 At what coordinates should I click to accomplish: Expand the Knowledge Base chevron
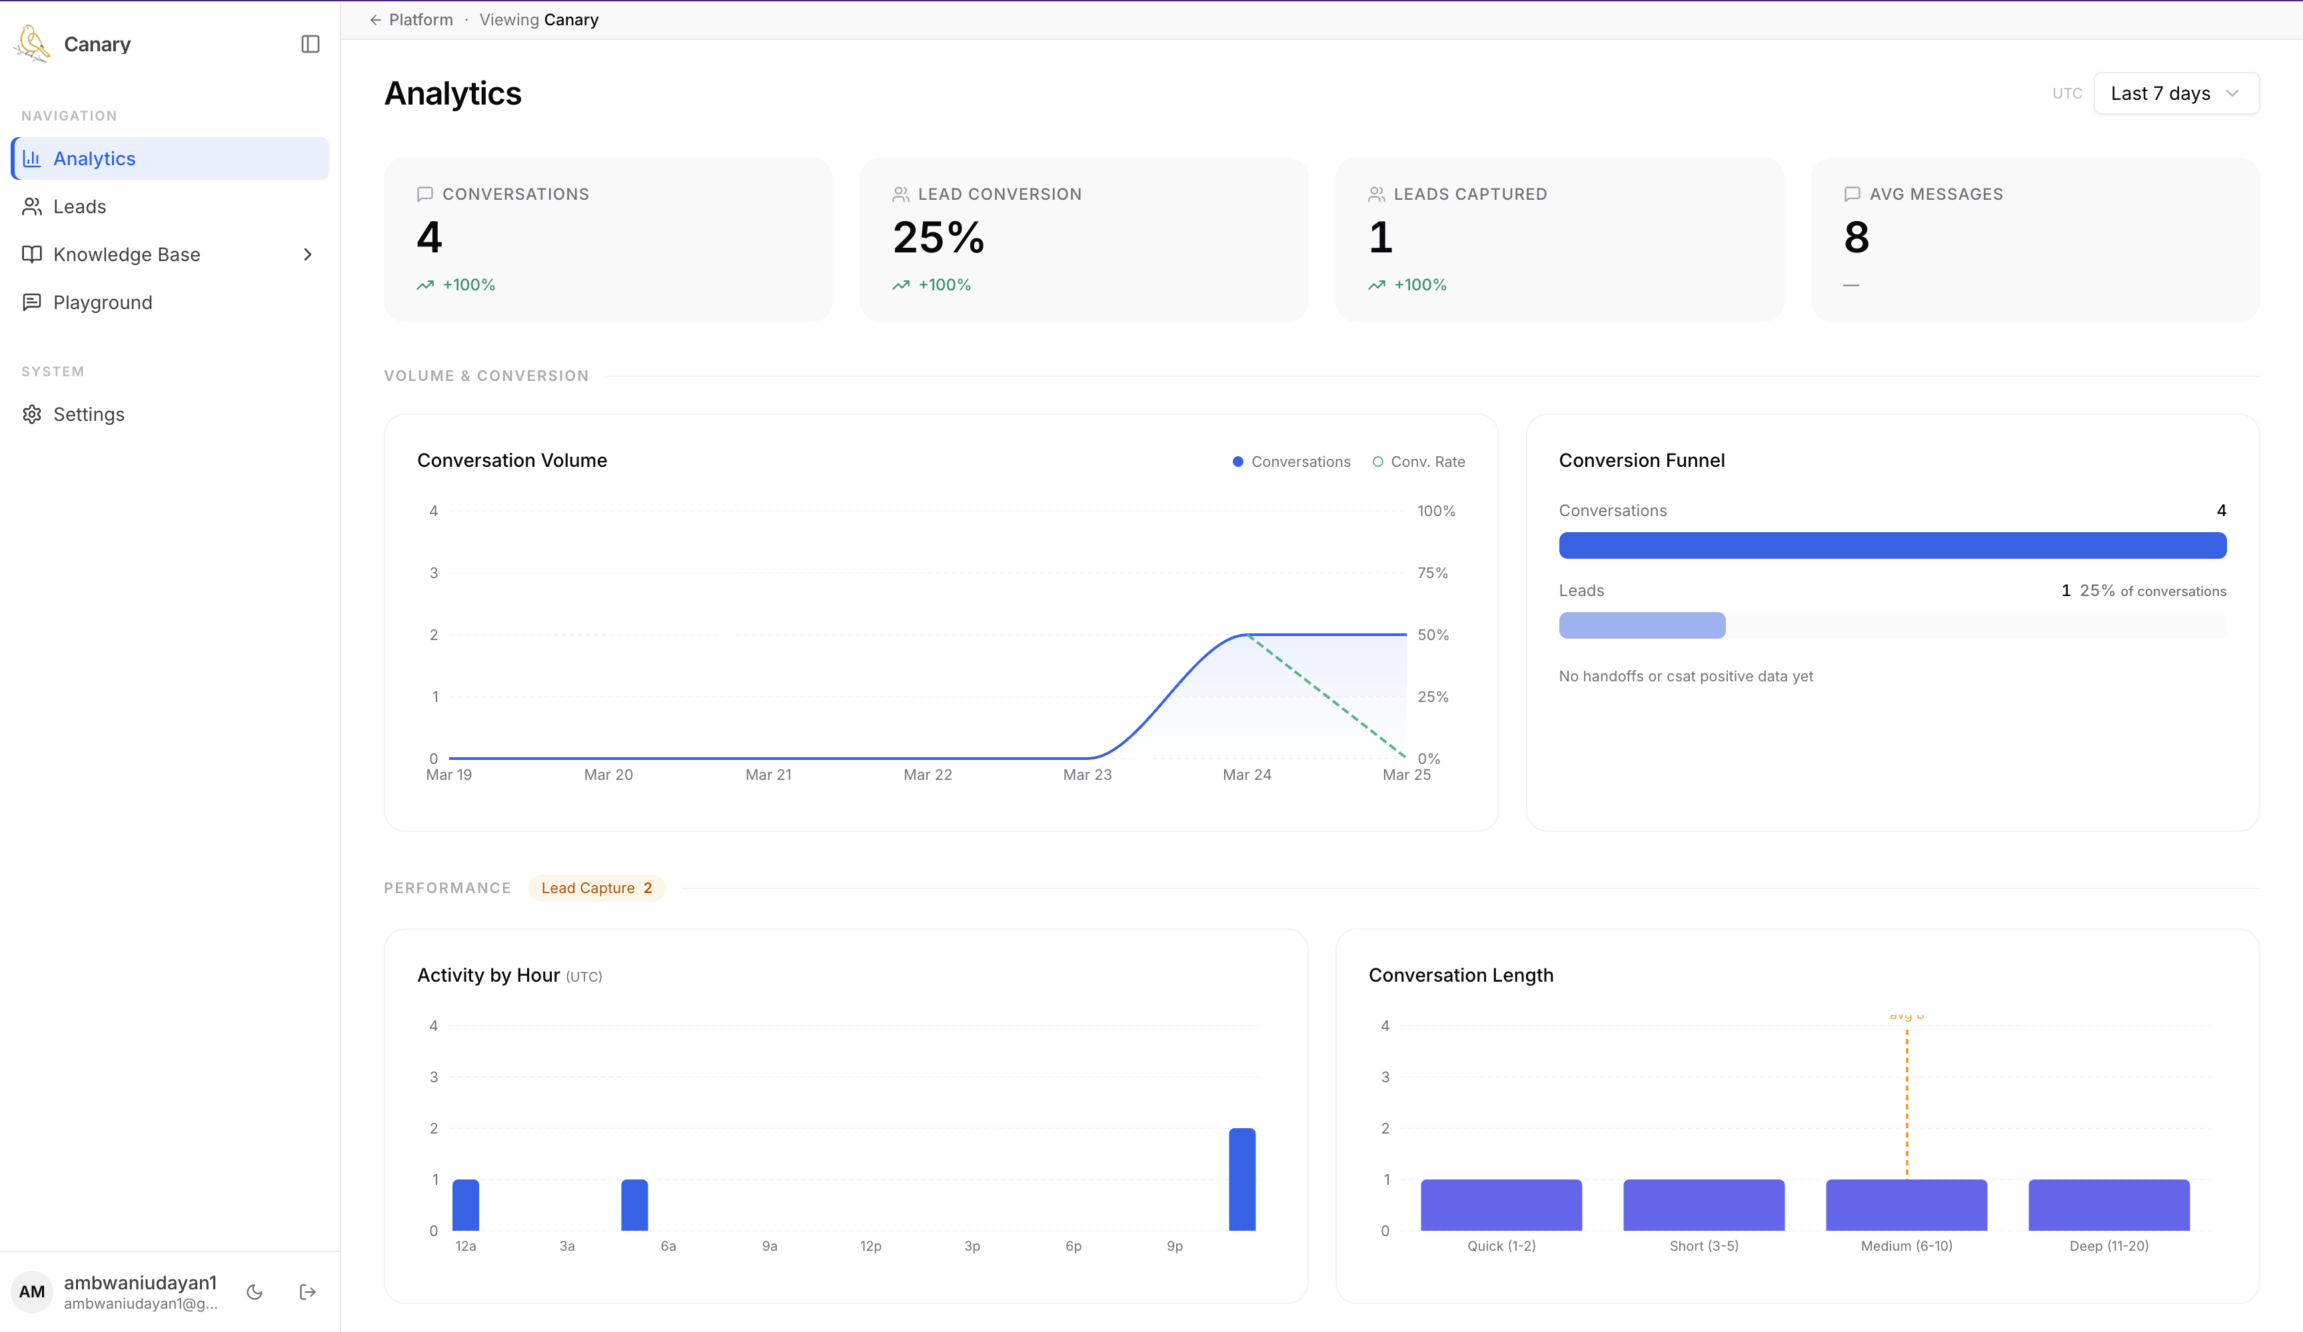pyautogui.click(x=308, y=254)
